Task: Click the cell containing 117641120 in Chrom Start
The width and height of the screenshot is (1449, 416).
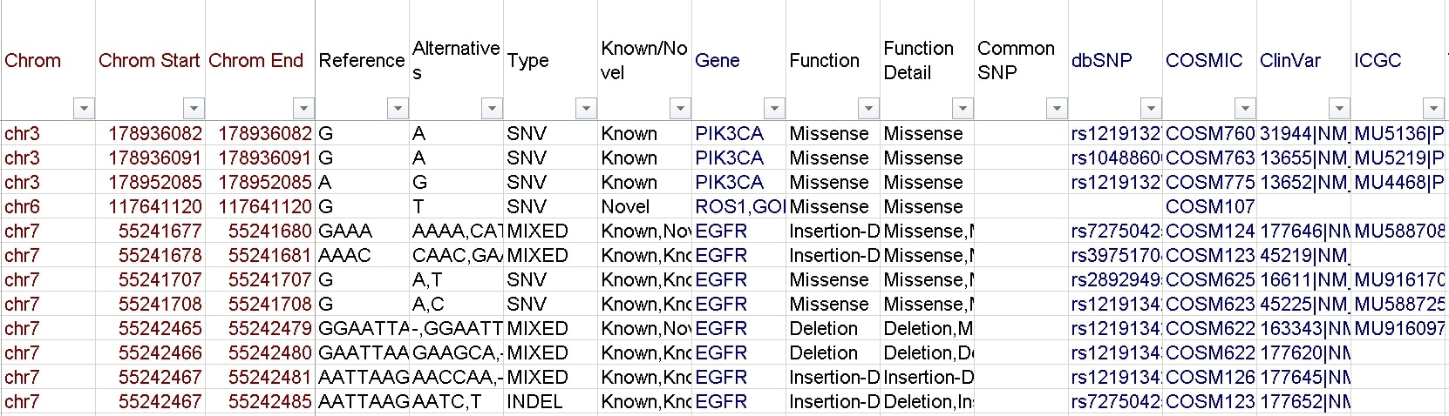Action: (x=154, y=207)
